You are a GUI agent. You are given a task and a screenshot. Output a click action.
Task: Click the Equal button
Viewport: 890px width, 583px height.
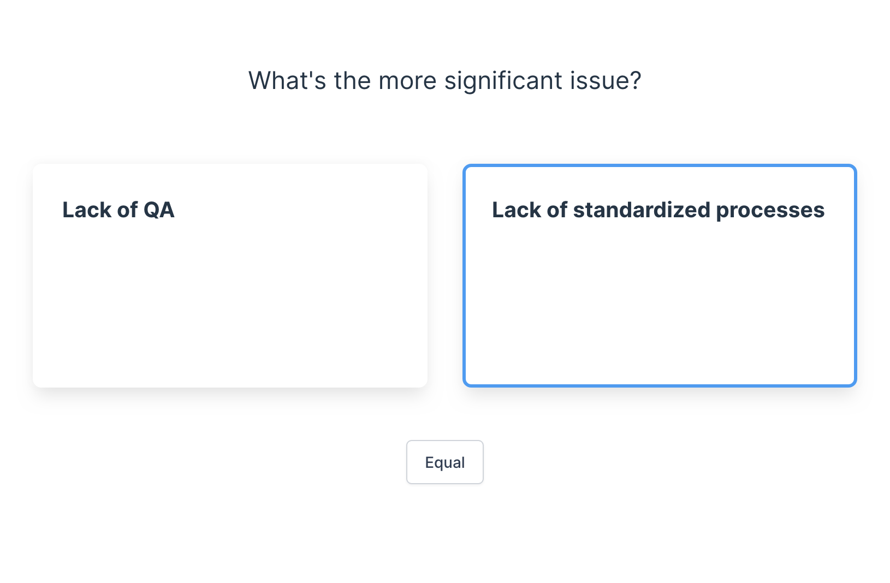[444, 462]
